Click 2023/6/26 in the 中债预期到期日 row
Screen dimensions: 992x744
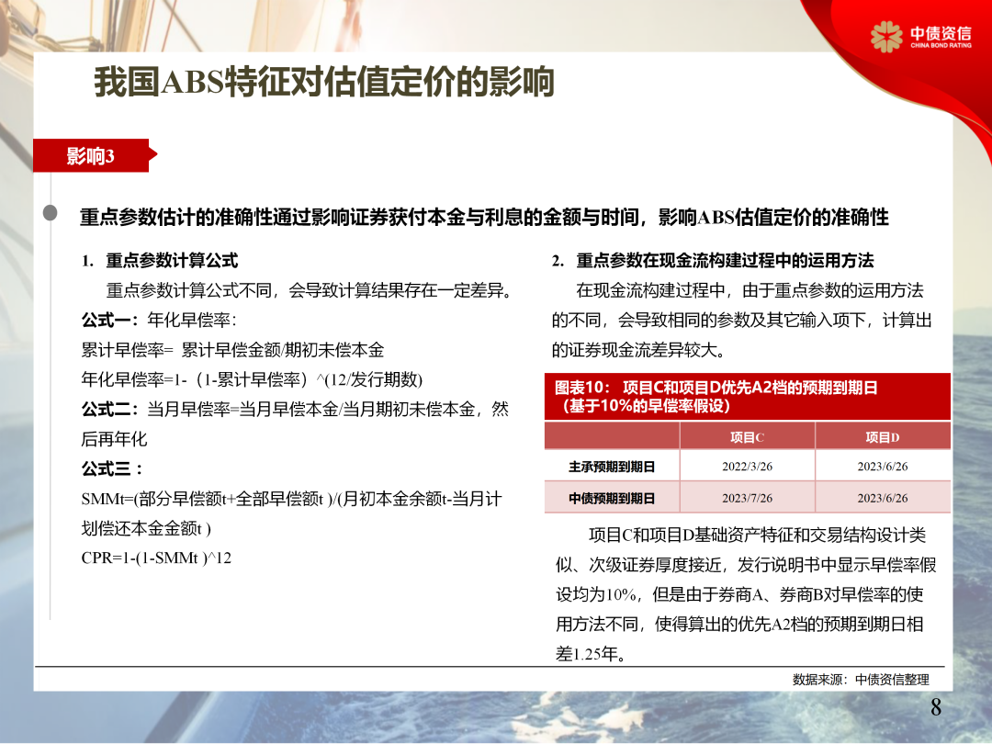click(883, 499)
